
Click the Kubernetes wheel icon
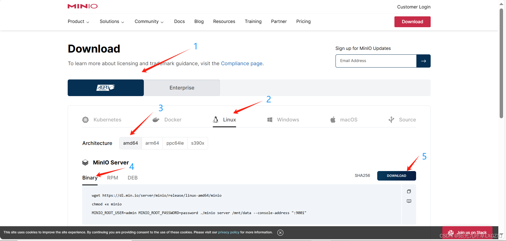(x=85, y=120)
